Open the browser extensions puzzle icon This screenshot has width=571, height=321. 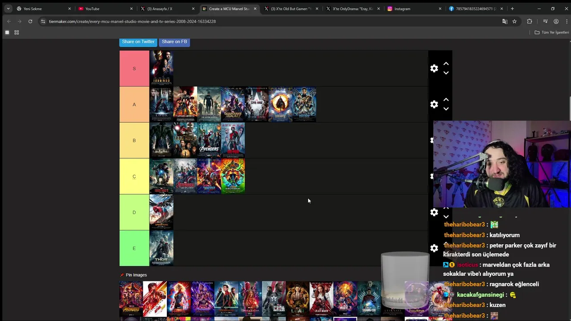point(530,21)
